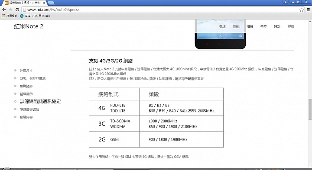Click the scrollbar down arrow

tap(310, 166)
